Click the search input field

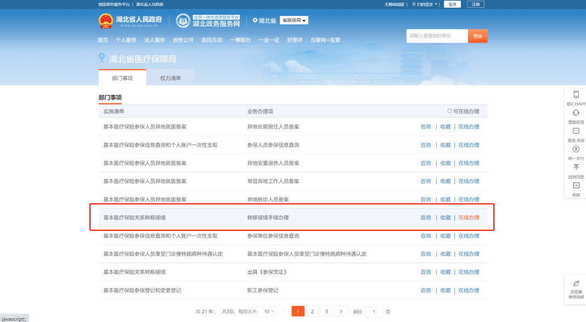[x=437, y=36]
